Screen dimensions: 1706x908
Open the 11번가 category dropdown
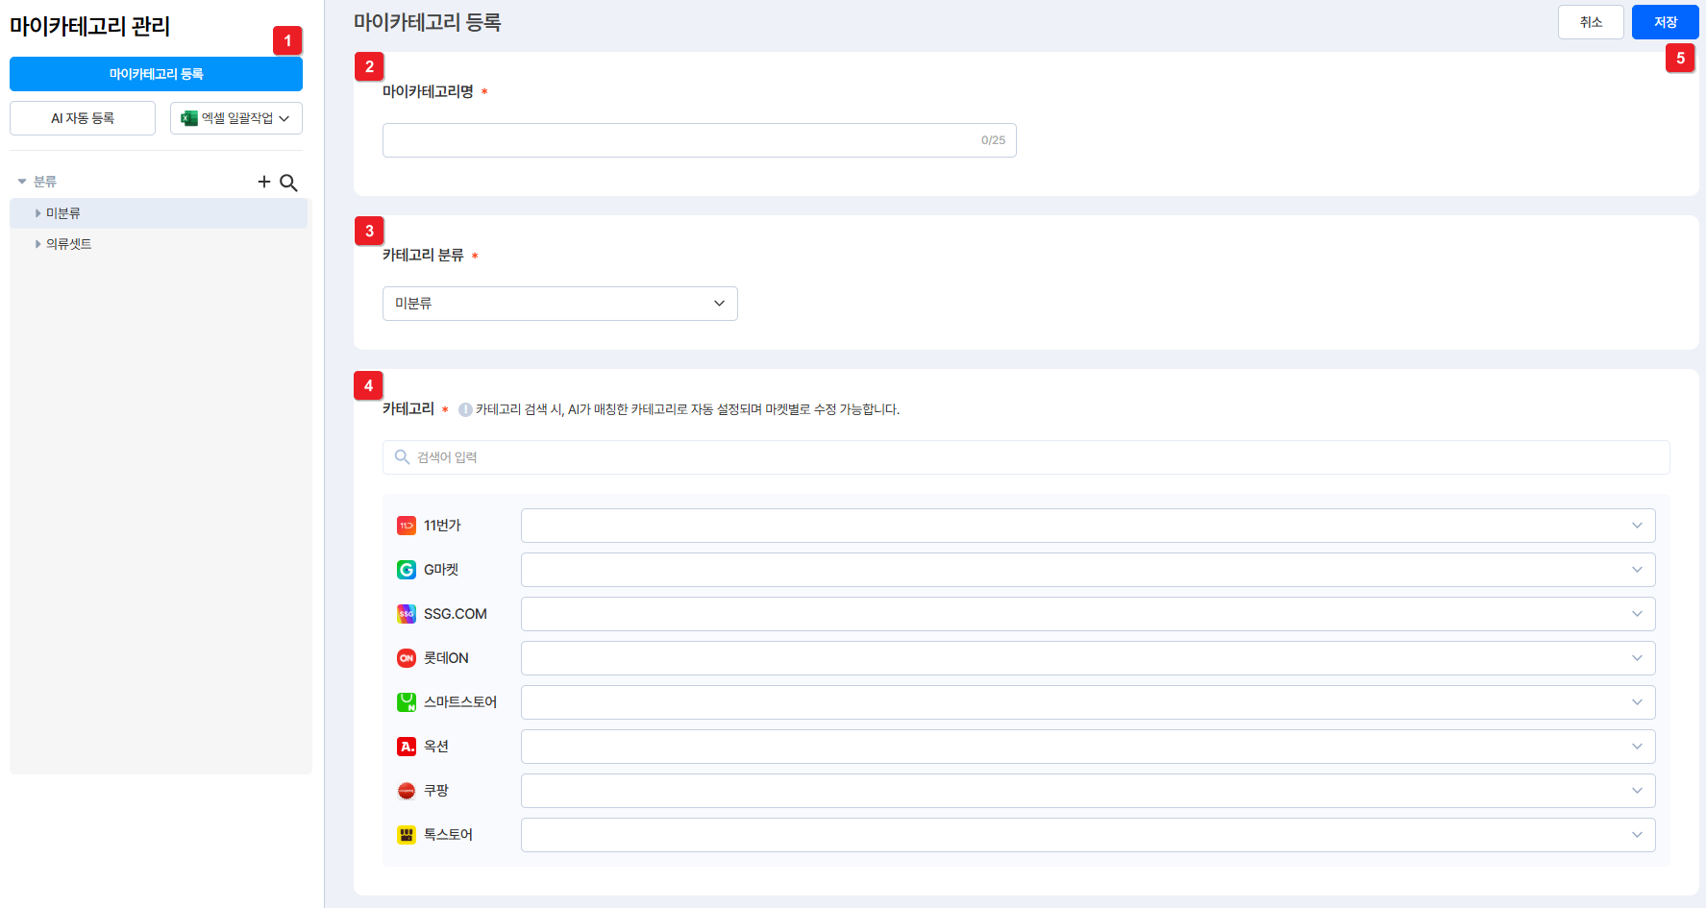pos(1088,526)
